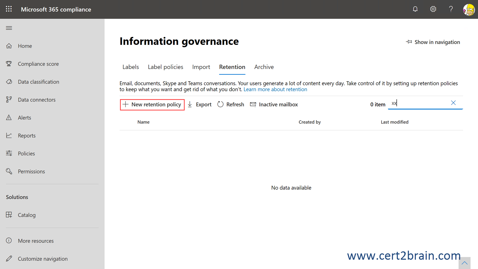Image resolution: width=478 pixels, height=269 pixels.
Task: Open Data classification page
Action: click(38, 82)
